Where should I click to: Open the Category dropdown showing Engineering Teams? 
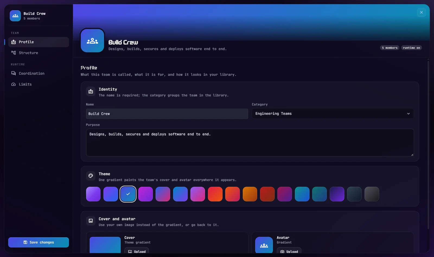(x=333, y=113)
